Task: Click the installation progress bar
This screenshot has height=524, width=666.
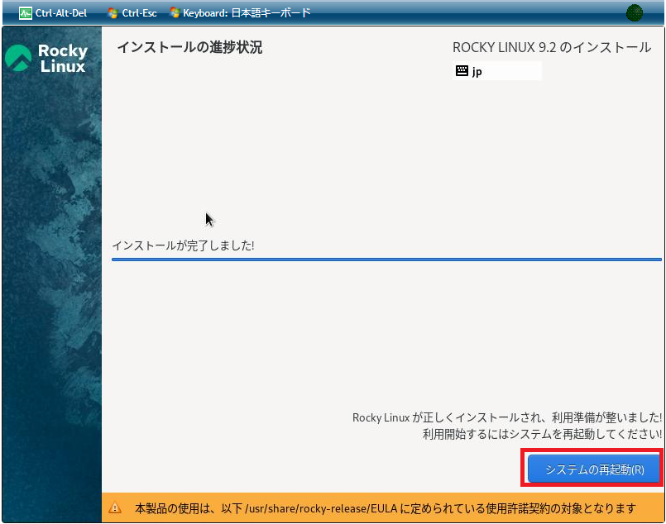Action: 386,260
